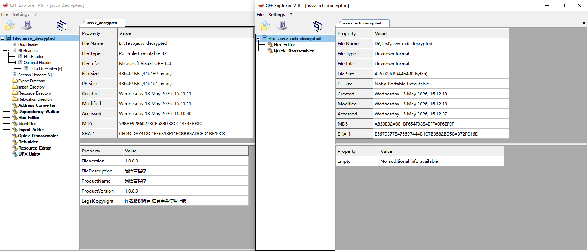The image size is (588, 251).
Task: Select Quick Disassembler in asvv_decrypted tree
Action: point(38,136)
